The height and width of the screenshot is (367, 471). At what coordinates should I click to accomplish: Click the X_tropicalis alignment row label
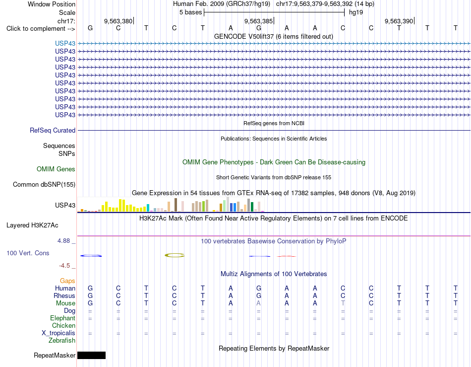coord(59,333)
